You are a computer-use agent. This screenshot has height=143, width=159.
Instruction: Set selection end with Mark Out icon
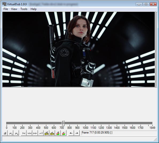click(x=77, y=133)
